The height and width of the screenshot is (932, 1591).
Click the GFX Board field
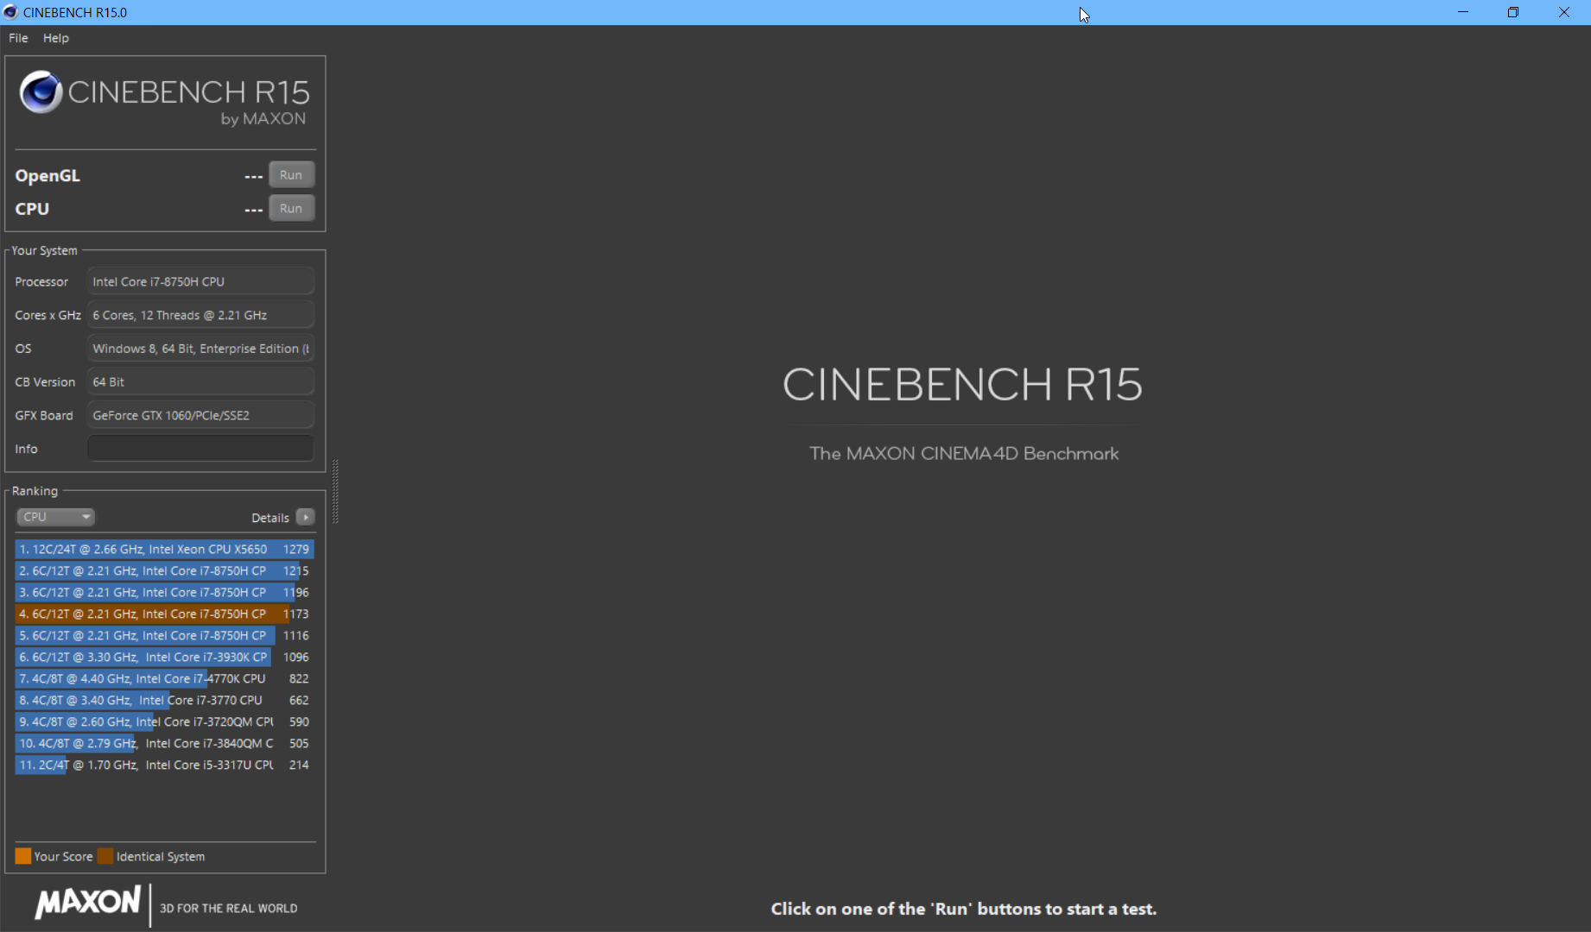pyautogui.click(x=200, y=416)
